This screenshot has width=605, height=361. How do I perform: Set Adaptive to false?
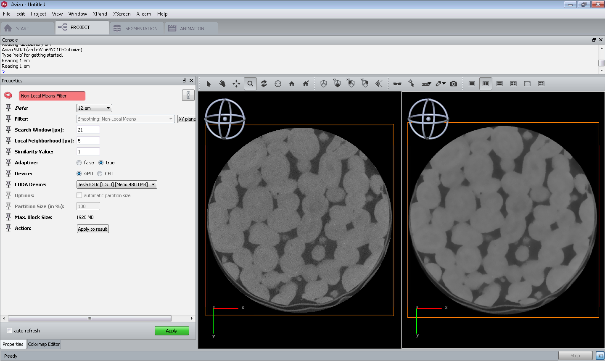click(79, 163)
